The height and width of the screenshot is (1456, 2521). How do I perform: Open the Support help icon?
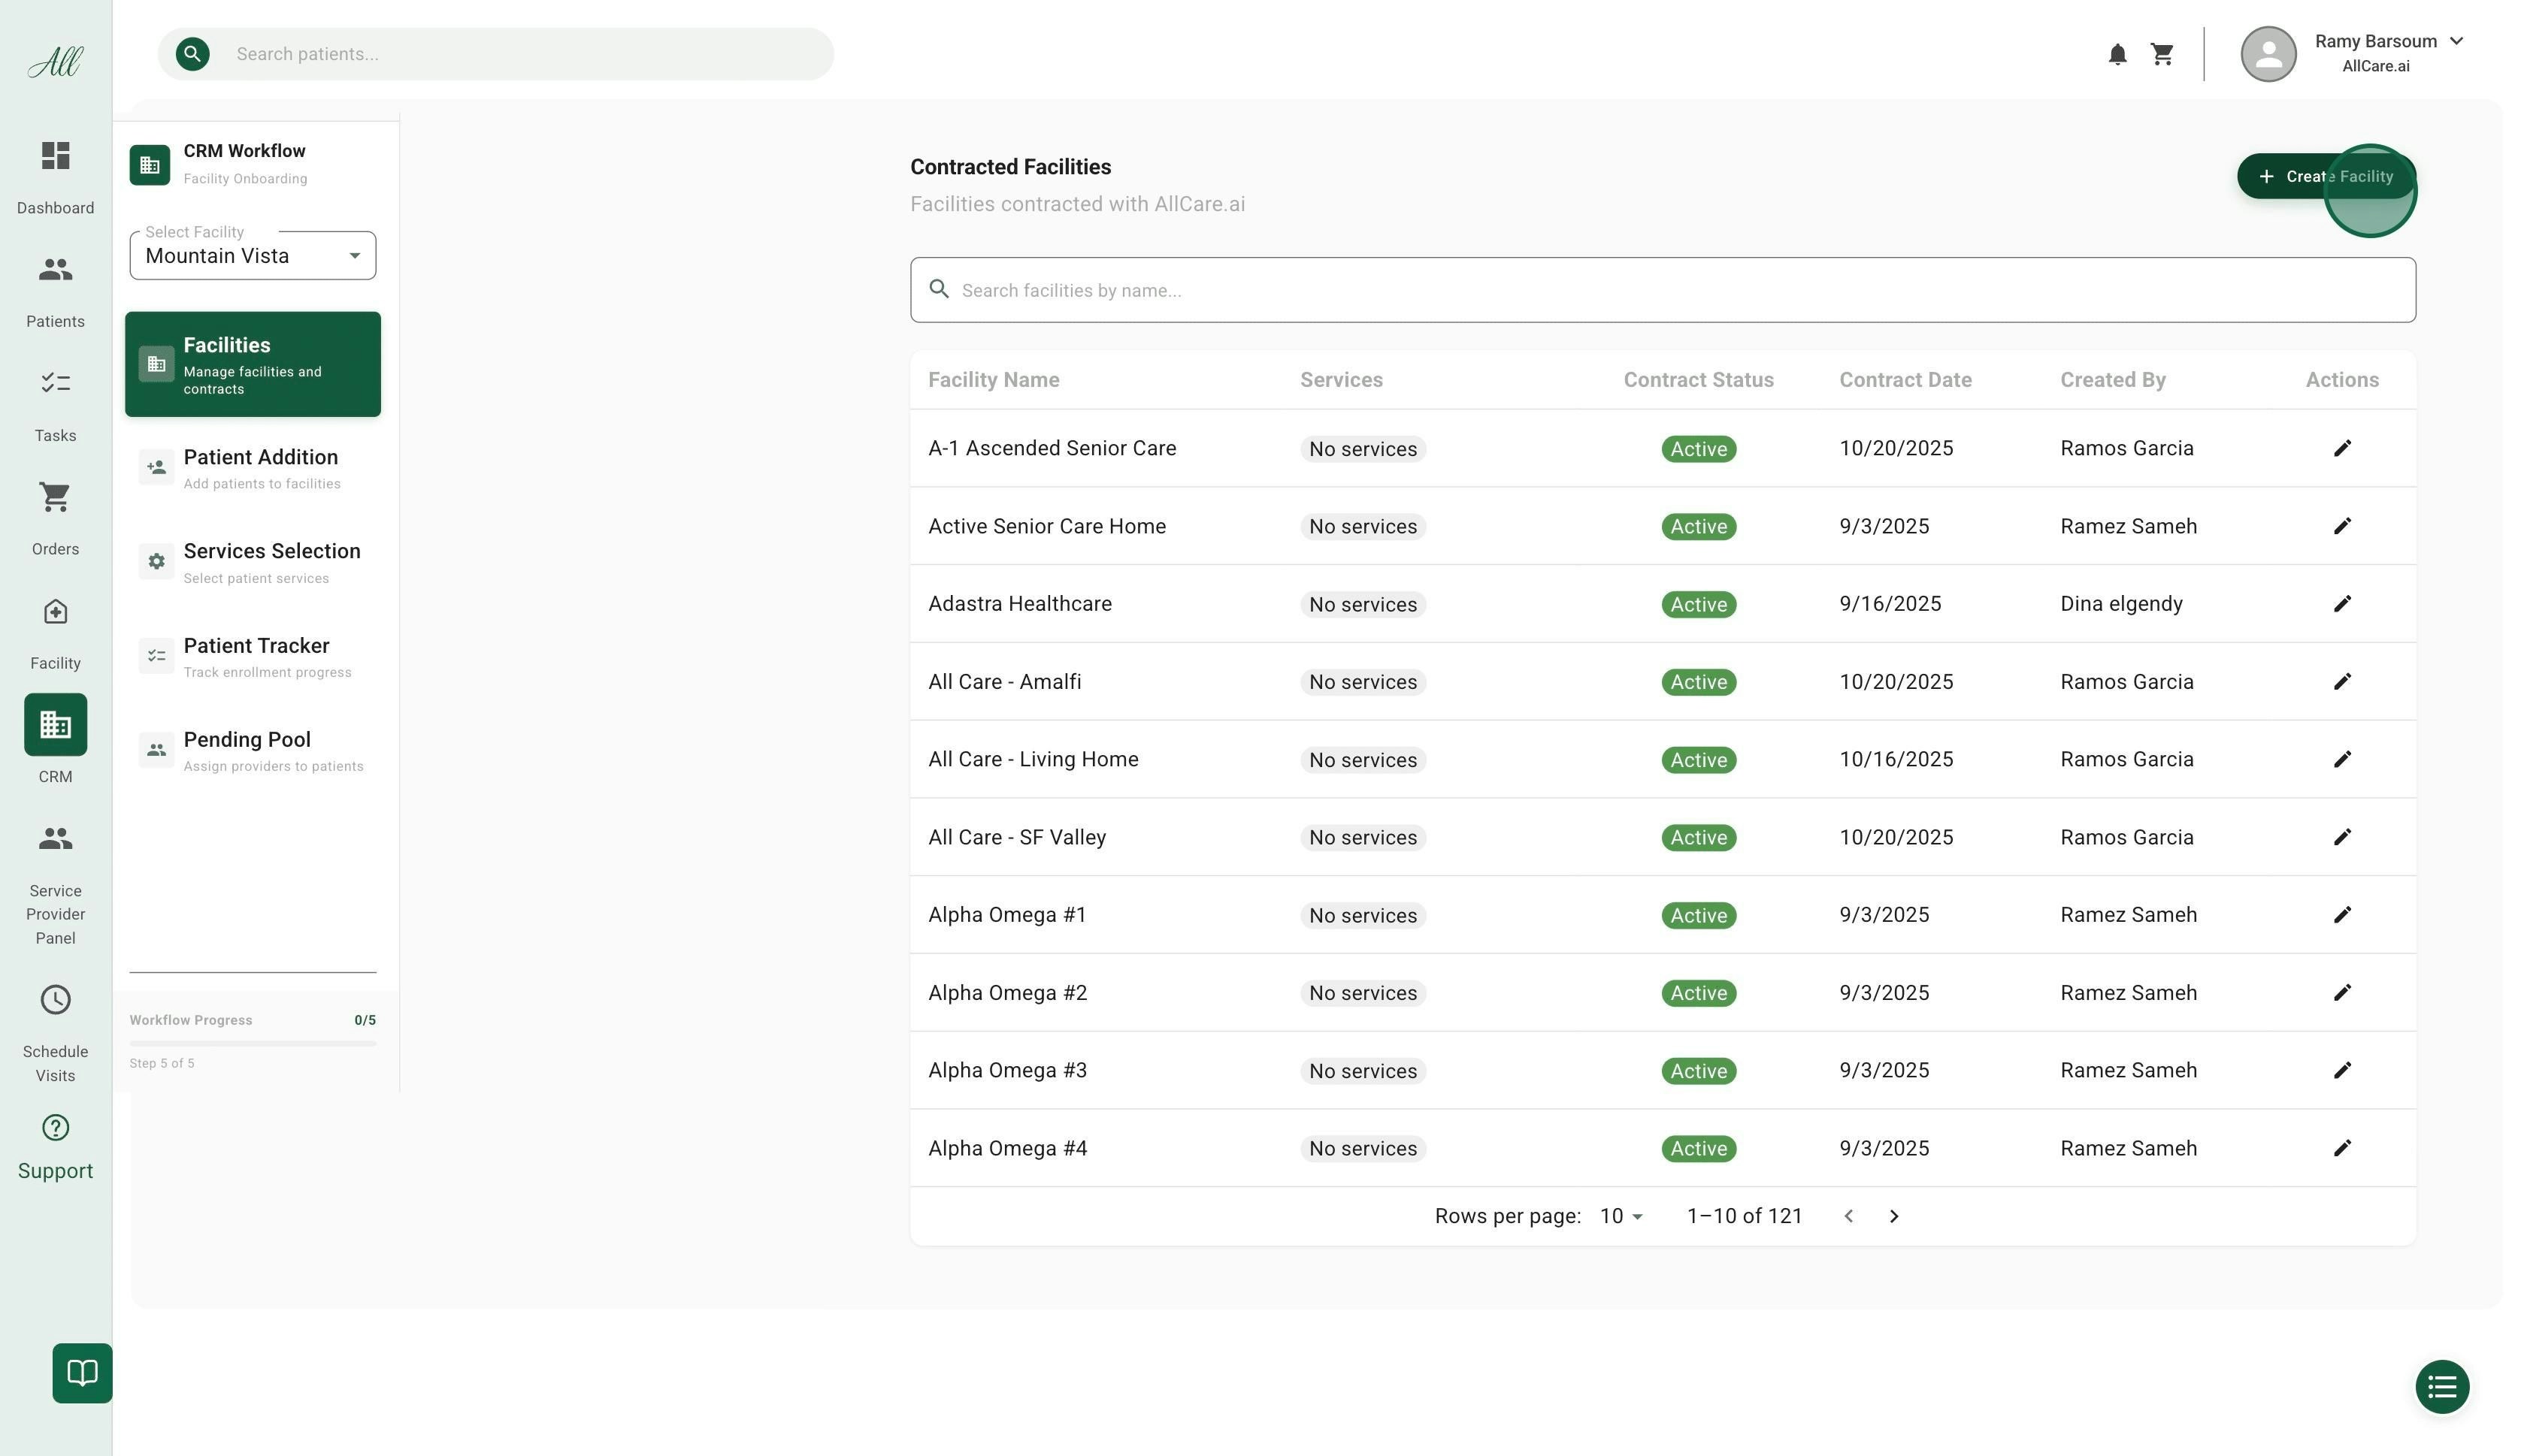click(x=55, y=1128)
